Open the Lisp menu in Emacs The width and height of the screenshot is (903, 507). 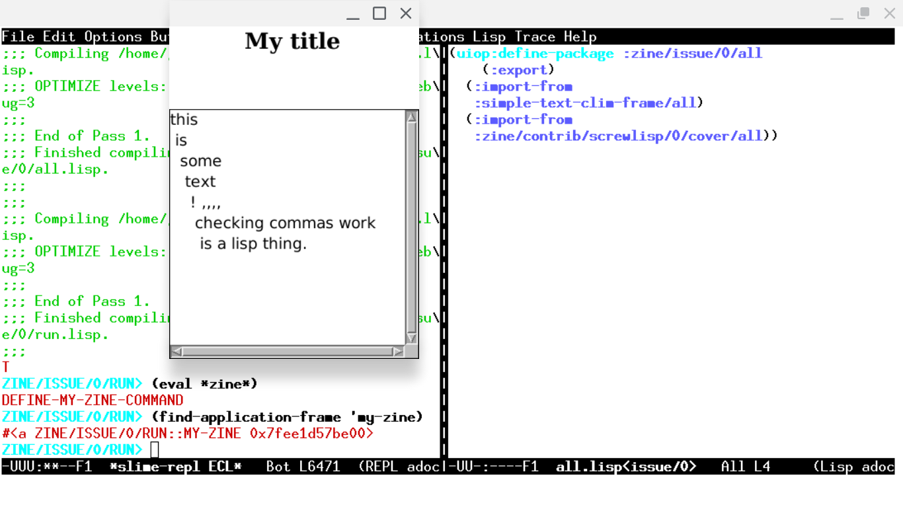(489, 37)
